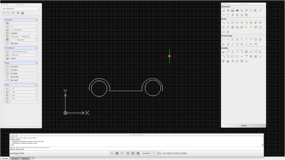Click the View value field 25.7637
Image resolution: width=285 pixels, height=160 pixels.
pyautogui.click(x=24, y=67)
